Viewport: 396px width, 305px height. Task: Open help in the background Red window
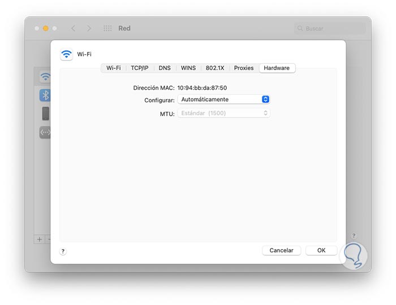point(354,236)
